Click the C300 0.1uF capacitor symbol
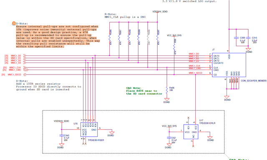The image size is (267, 160). click(236, 38)
